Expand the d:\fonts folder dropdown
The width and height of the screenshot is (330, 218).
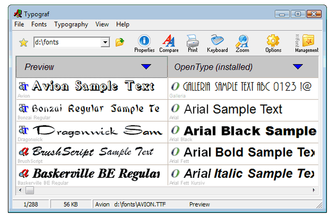pyautogui.click(x=105, y=42)
